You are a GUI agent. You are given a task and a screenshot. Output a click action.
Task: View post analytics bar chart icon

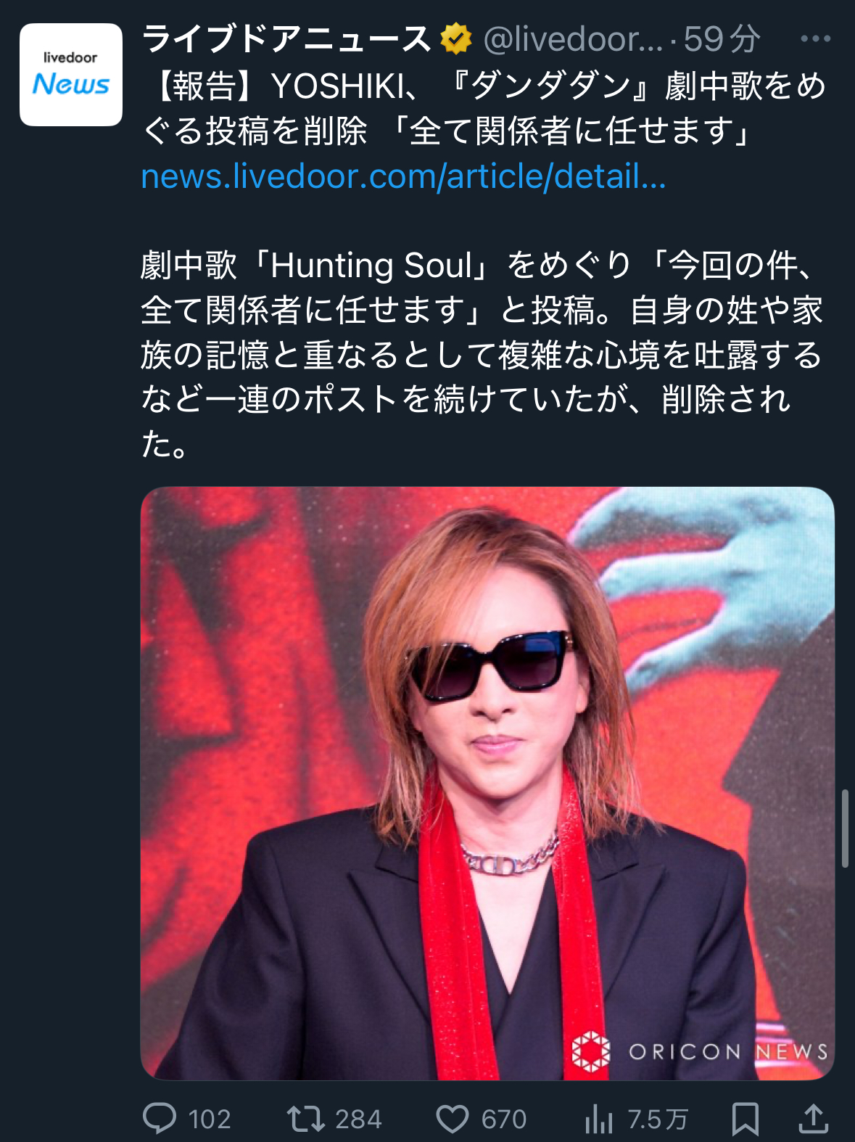599,1119
